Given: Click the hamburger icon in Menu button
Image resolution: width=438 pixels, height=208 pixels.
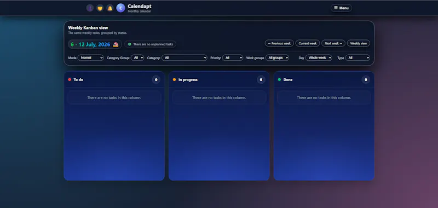Looking at the screenshot, I should [x=336, y=8].
